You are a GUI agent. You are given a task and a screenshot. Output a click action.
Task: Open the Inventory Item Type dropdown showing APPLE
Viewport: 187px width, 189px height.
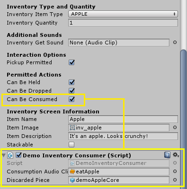(123, 14)
